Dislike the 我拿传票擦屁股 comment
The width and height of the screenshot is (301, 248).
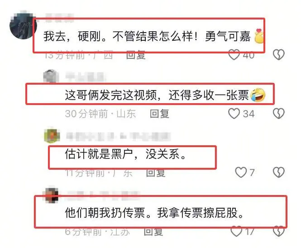tap(279, 231)
